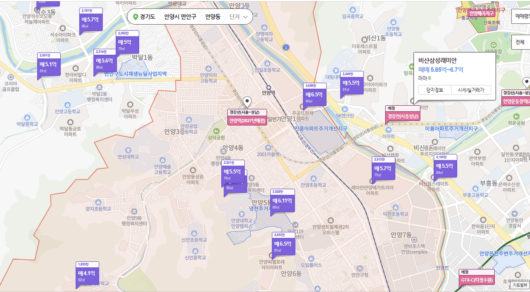The image size is (530, 292).
Task: Open the 전체 filter at right edge
Action: tap(521, 42)
